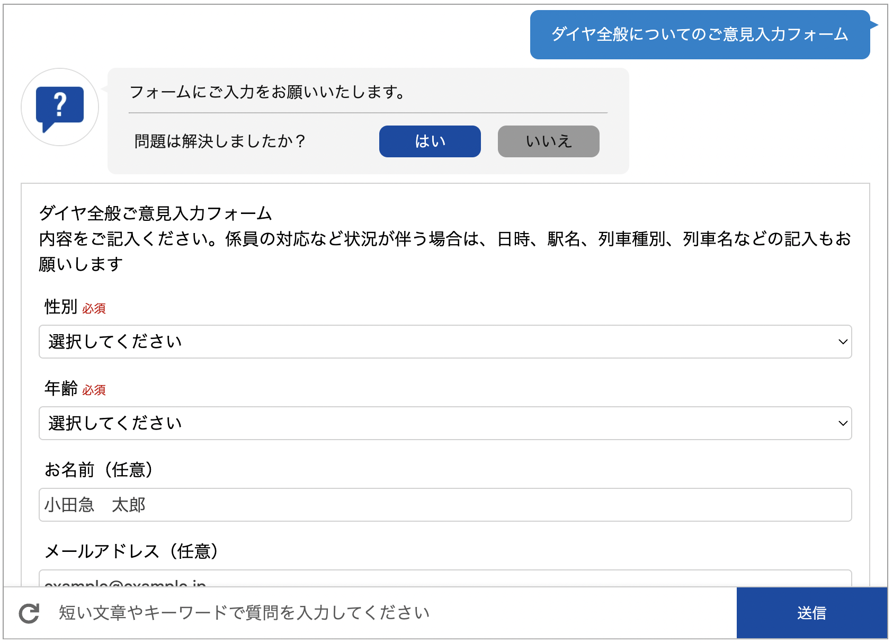This screenshot has height=643, width=893.
Task: Click the question mark chatbot avatar icon
Action: pos(60,108)
